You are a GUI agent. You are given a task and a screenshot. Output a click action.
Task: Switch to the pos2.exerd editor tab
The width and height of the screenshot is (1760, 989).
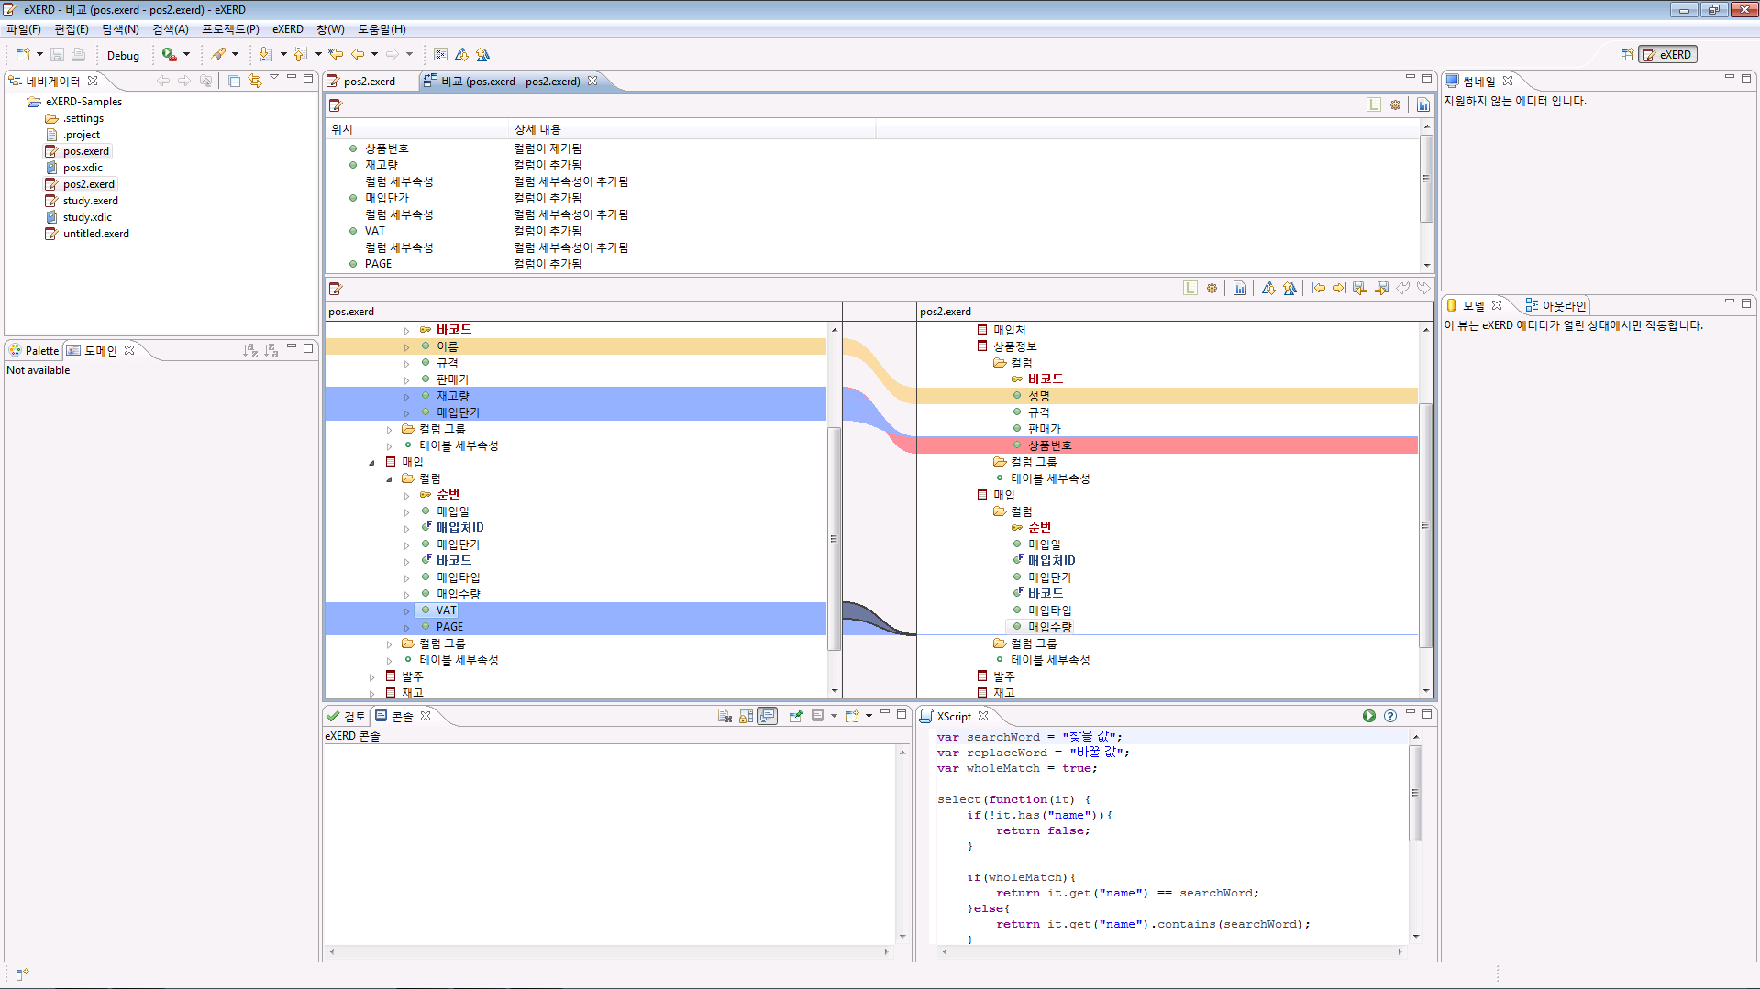click(x=369, y=82)
